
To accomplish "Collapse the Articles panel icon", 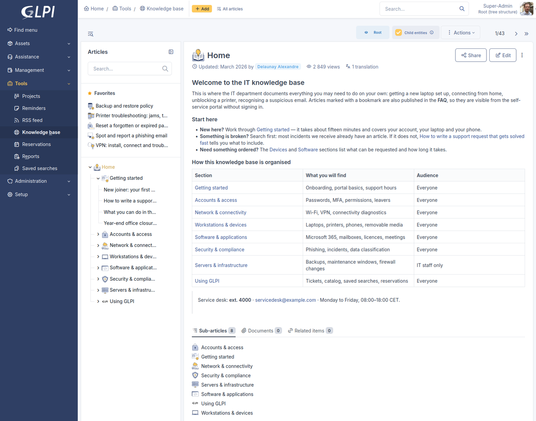I will pyautogui.click(x=171, y=52).
